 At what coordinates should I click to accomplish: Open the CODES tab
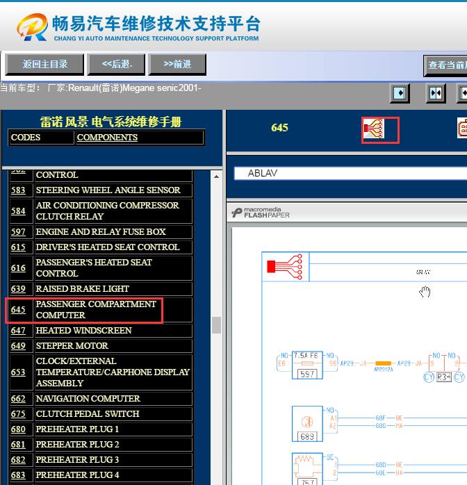click(41, 138)
